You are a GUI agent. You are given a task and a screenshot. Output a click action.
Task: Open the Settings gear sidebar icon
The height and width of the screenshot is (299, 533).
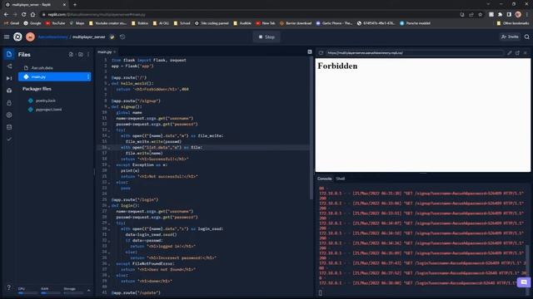9,115
